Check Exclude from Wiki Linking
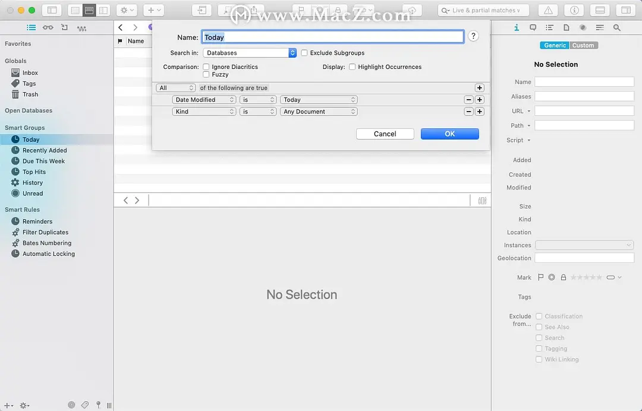Viewport: 642px width, 411px height. tap(539, 359)
